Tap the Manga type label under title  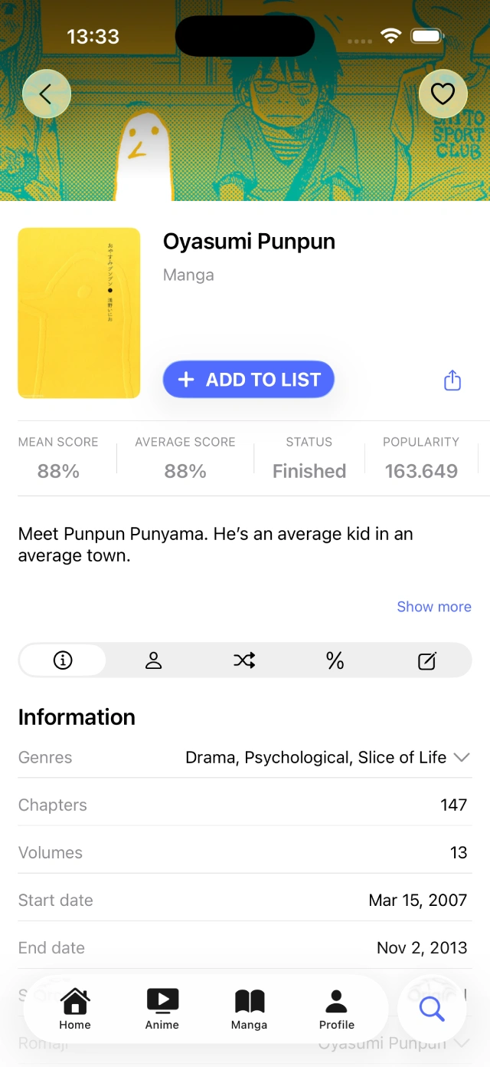coord(188,275)
